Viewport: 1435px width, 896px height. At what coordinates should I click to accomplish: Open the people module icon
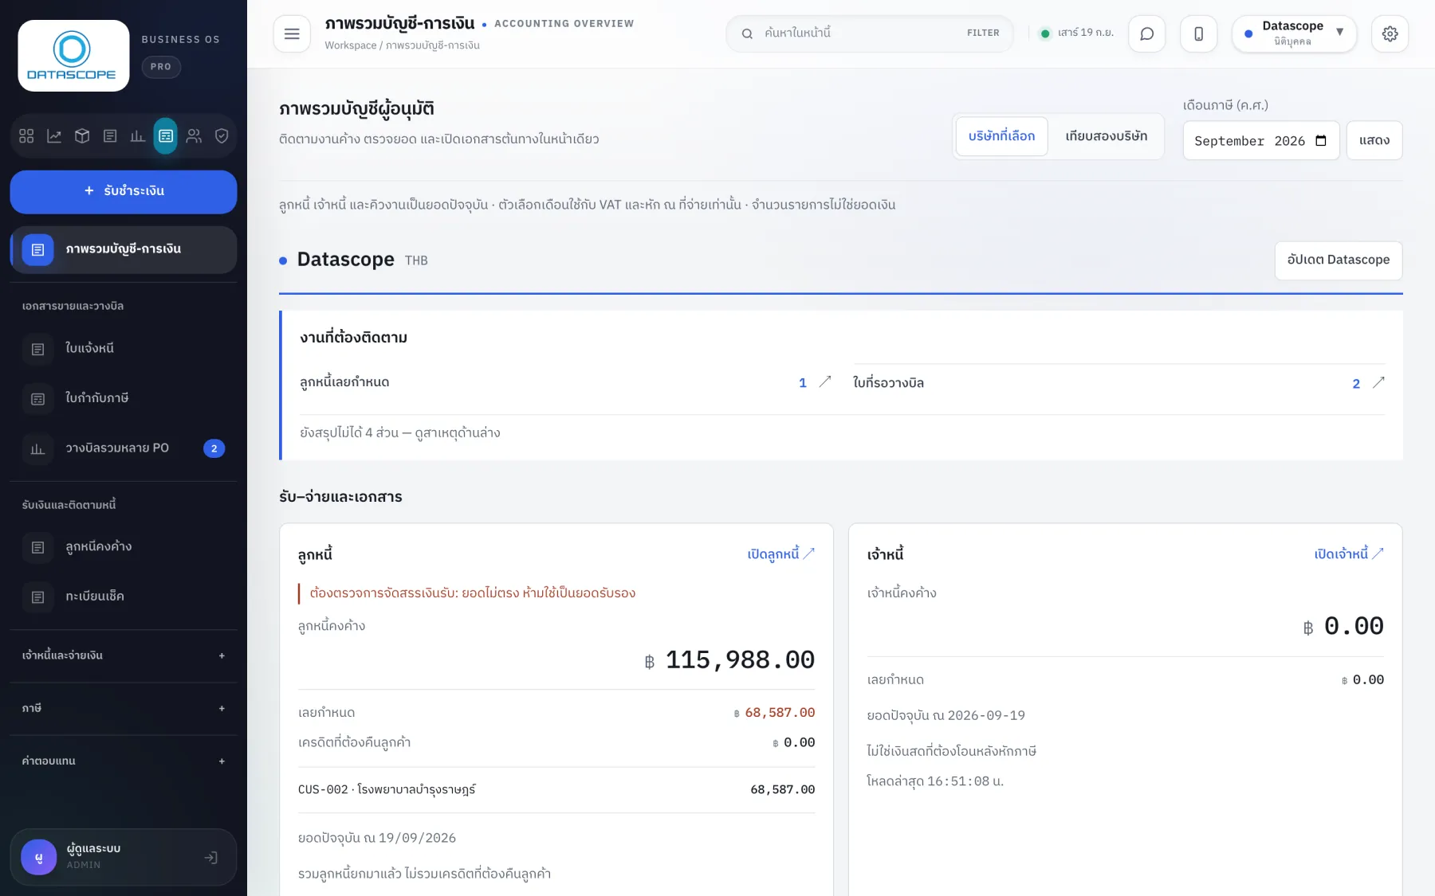(194, 136)
